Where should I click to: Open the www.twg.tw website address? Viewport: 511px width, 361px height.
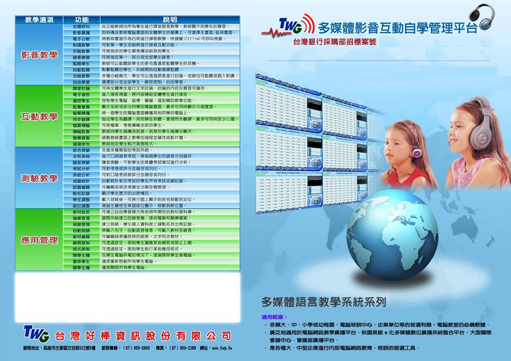click(222, 348)
